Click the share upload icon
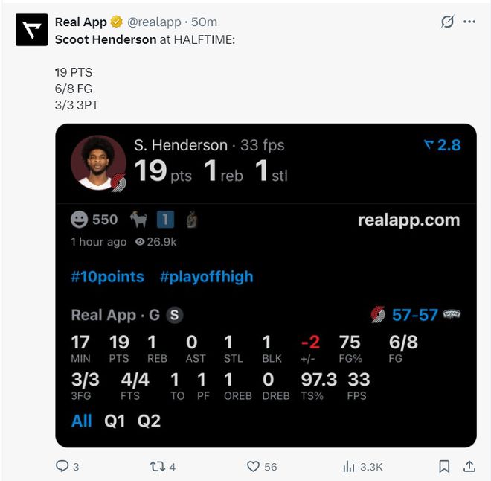This screenshot has width=491, height=481. coord(469,466)
